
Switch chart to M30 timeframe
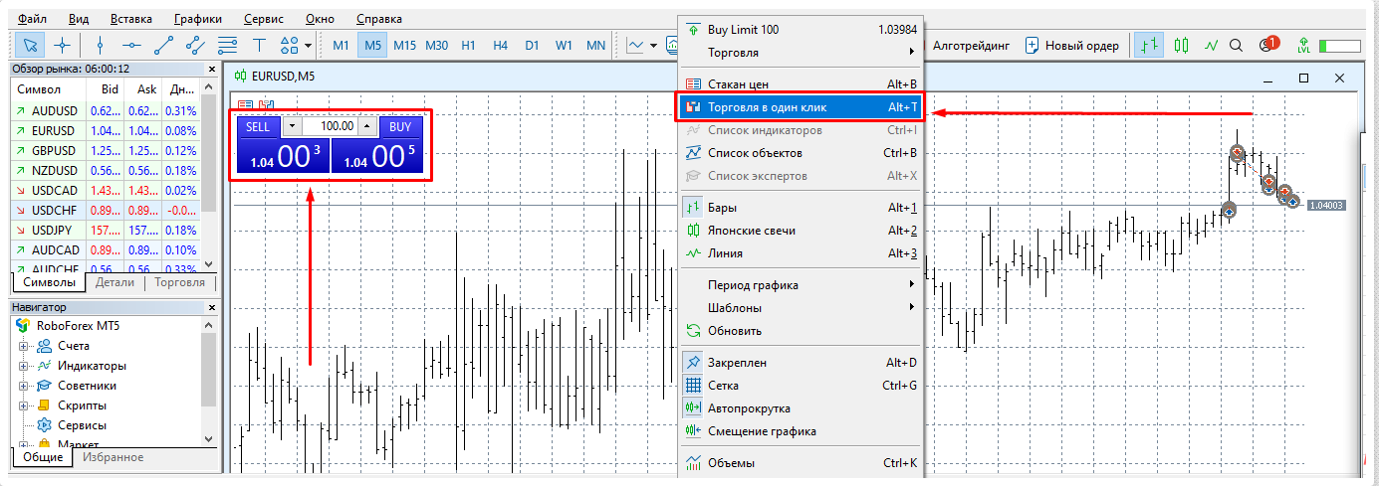pos(437,45)
